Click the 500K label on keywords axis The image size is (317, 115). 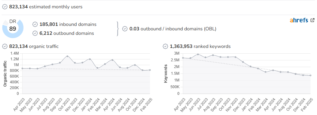tap(175, 87)
